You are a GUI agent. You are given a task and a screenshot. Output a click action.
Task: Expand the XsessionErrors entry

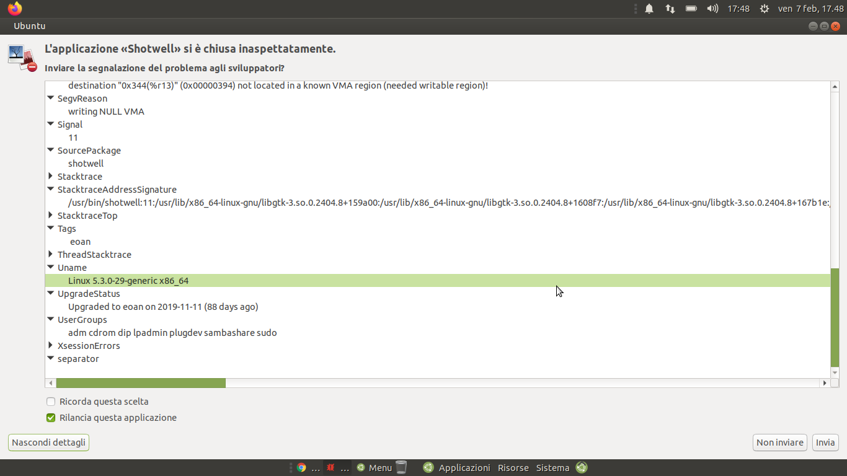[51, 346]
